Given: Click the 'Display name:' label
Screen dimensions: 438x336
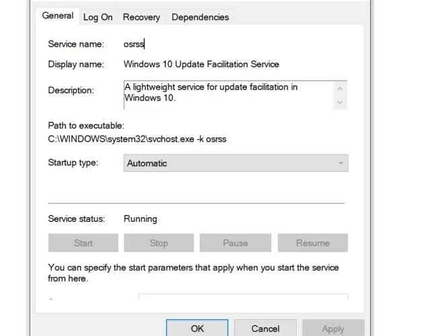Looking at the screenshot, I should point(76,65).
